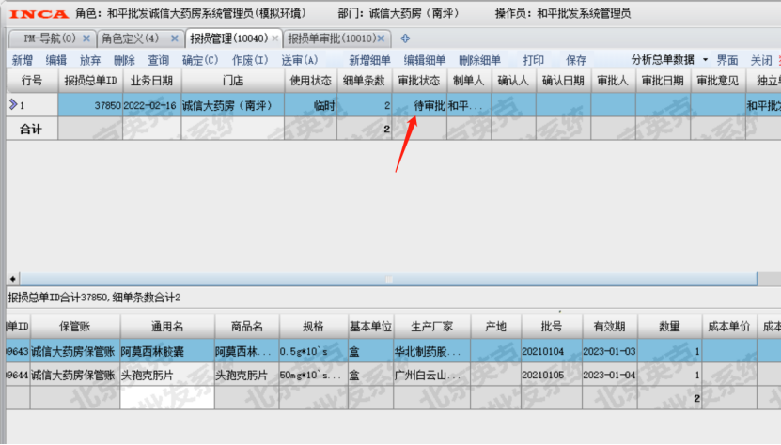Image resolution: width=781 pixels, height=445 pixels.
Task: Click 界面 in the toolbar
Action: pos(727,60)
